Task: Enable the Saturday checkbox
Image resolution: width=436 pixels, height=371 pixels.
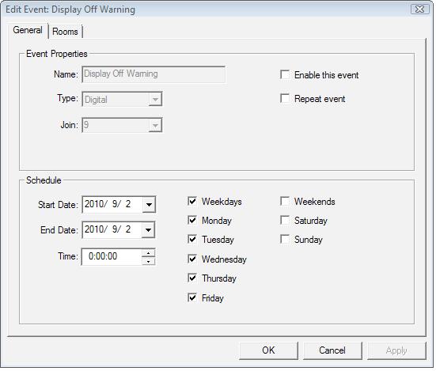Action: pyautogui.click(x=285, y=220)
